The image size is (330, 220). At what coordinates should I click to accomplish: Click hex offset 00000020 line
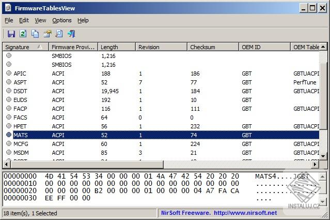pyautogui.click(x=20, y=190)
